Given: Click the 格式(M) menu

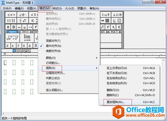Looking at the screenshot, I should (x=45, y=9).
